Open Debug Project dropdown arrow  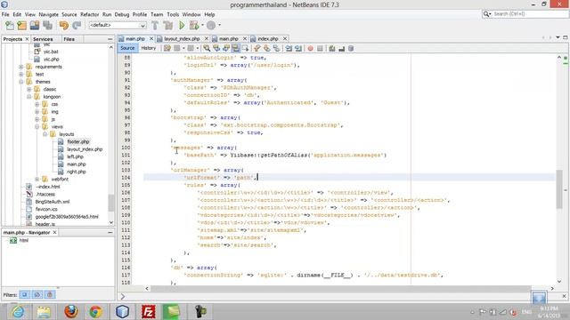coord(202,25)
